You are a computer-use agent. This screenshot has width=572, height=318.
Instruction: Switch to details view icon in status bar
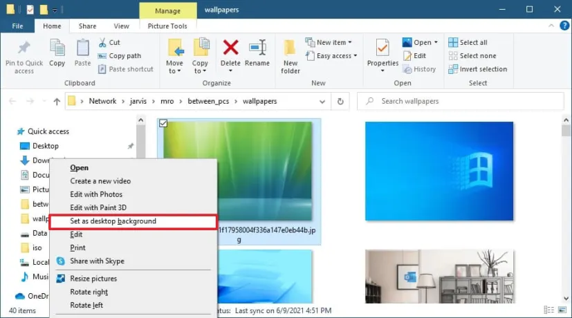[548, 310]
